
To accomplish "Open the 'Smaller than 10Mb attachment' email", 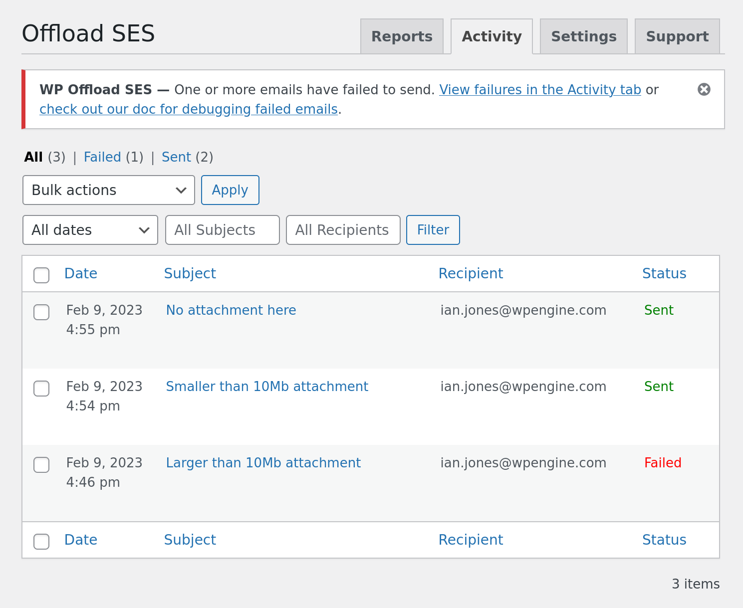I will [x=267, y=387].
